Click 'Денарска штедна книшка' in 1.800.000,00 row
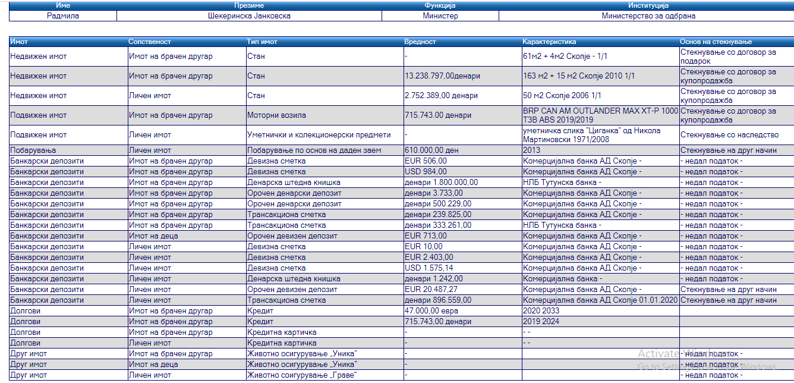This screenshot has height=383, width=794. coord(294,183)
